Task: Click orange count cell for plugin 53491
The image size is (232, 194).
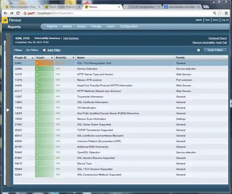Action: (x=45, y=63)
